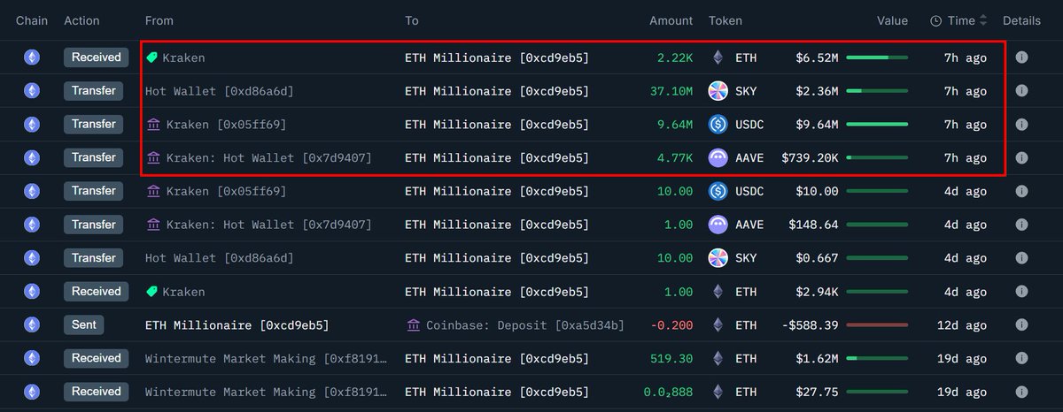Sort by the Value column header
This screenshot has height=412, width=1063.
[x=892, y=20]
